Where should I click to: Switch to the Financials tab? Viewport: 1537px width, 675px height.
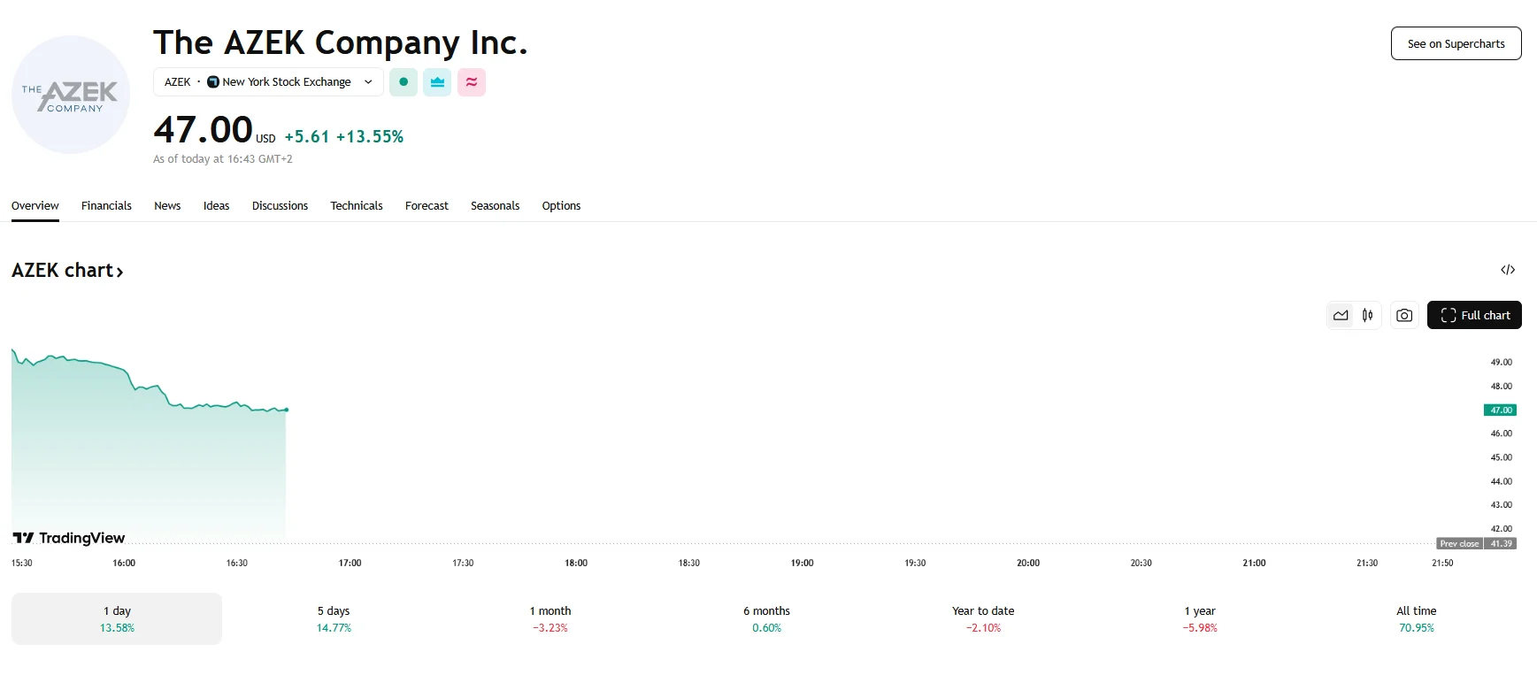click(x=106, y=205)
